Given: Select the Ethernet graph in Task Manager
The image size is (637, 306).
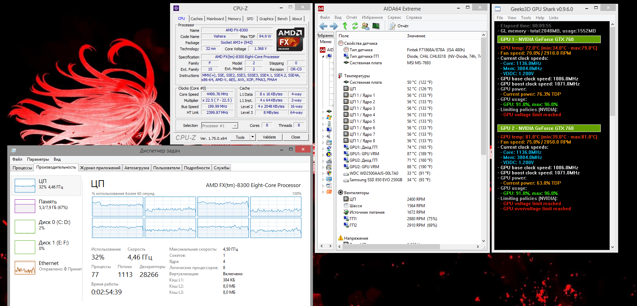Looking at the screenshot, I should pos(25,268).
